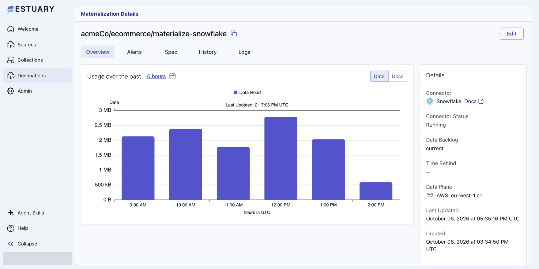Click the Data Backlog value 'current'
Screen dimensions: 539x269
coord(435,148)
